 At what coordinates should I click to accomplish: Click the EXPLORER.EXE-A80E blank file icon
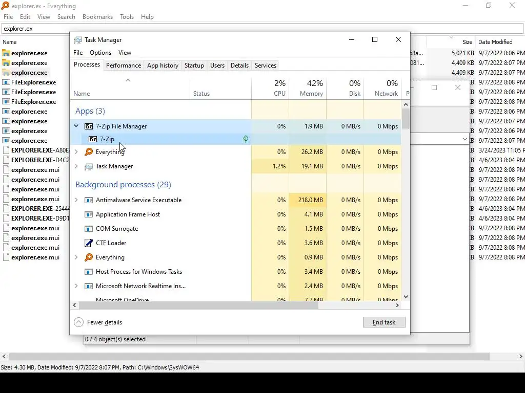coord(6,150)
